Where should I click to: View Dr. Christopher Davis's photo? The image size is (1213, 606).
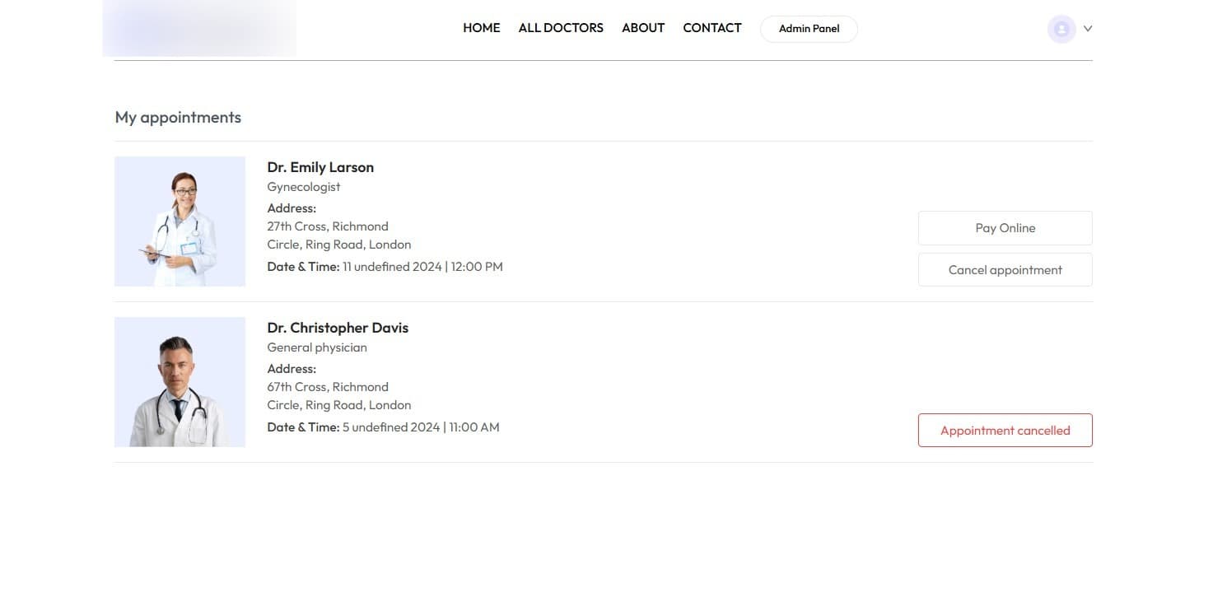coord(180,381)
